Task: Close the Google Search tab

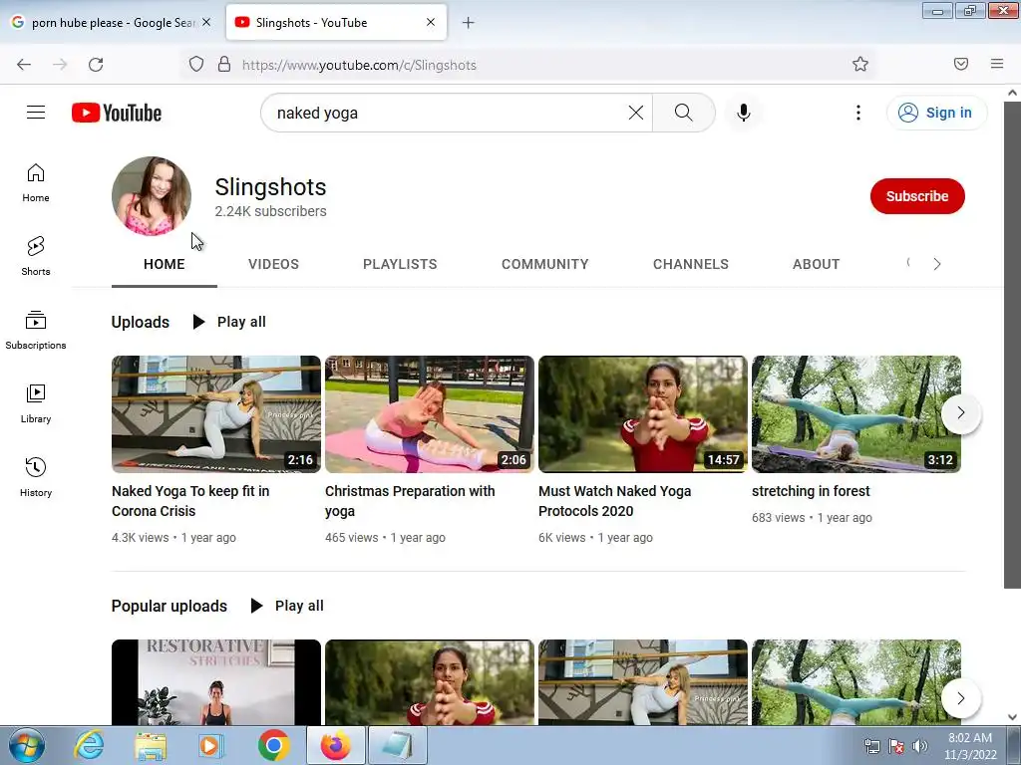Action: point(206,22)
